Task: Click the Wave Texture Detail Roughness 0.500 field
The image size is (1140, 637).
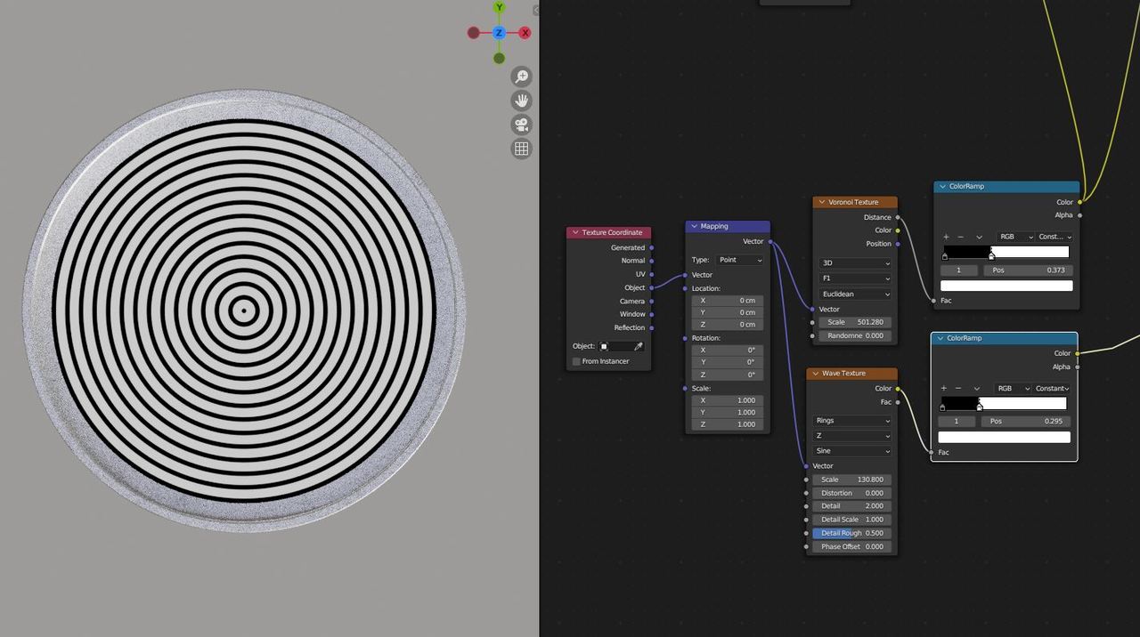Action: point(851,533)
